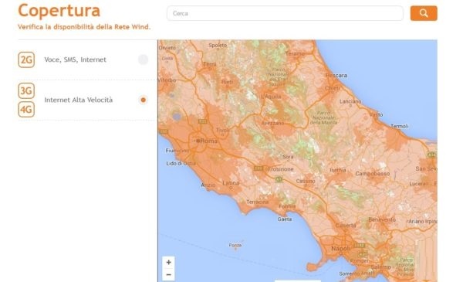Click Sorrento on the map

click(x=349, y=274)
